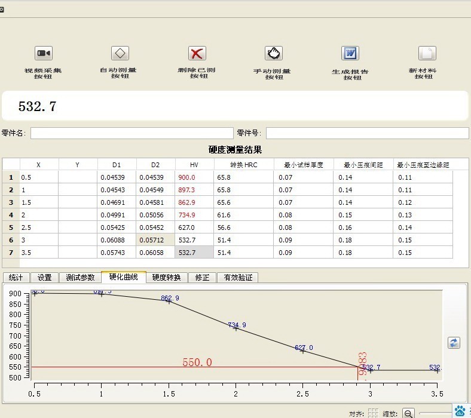This screenshot has height=418, width=471.
Task: Click the HV column header
Action: tap(194, 165)
